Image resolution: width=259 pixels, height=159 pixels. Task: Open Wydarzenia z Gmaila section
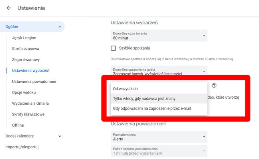[x=30, y=103]
